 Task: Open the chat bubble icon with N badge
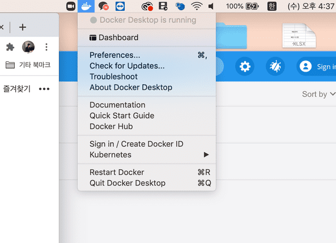coord(104,6)
